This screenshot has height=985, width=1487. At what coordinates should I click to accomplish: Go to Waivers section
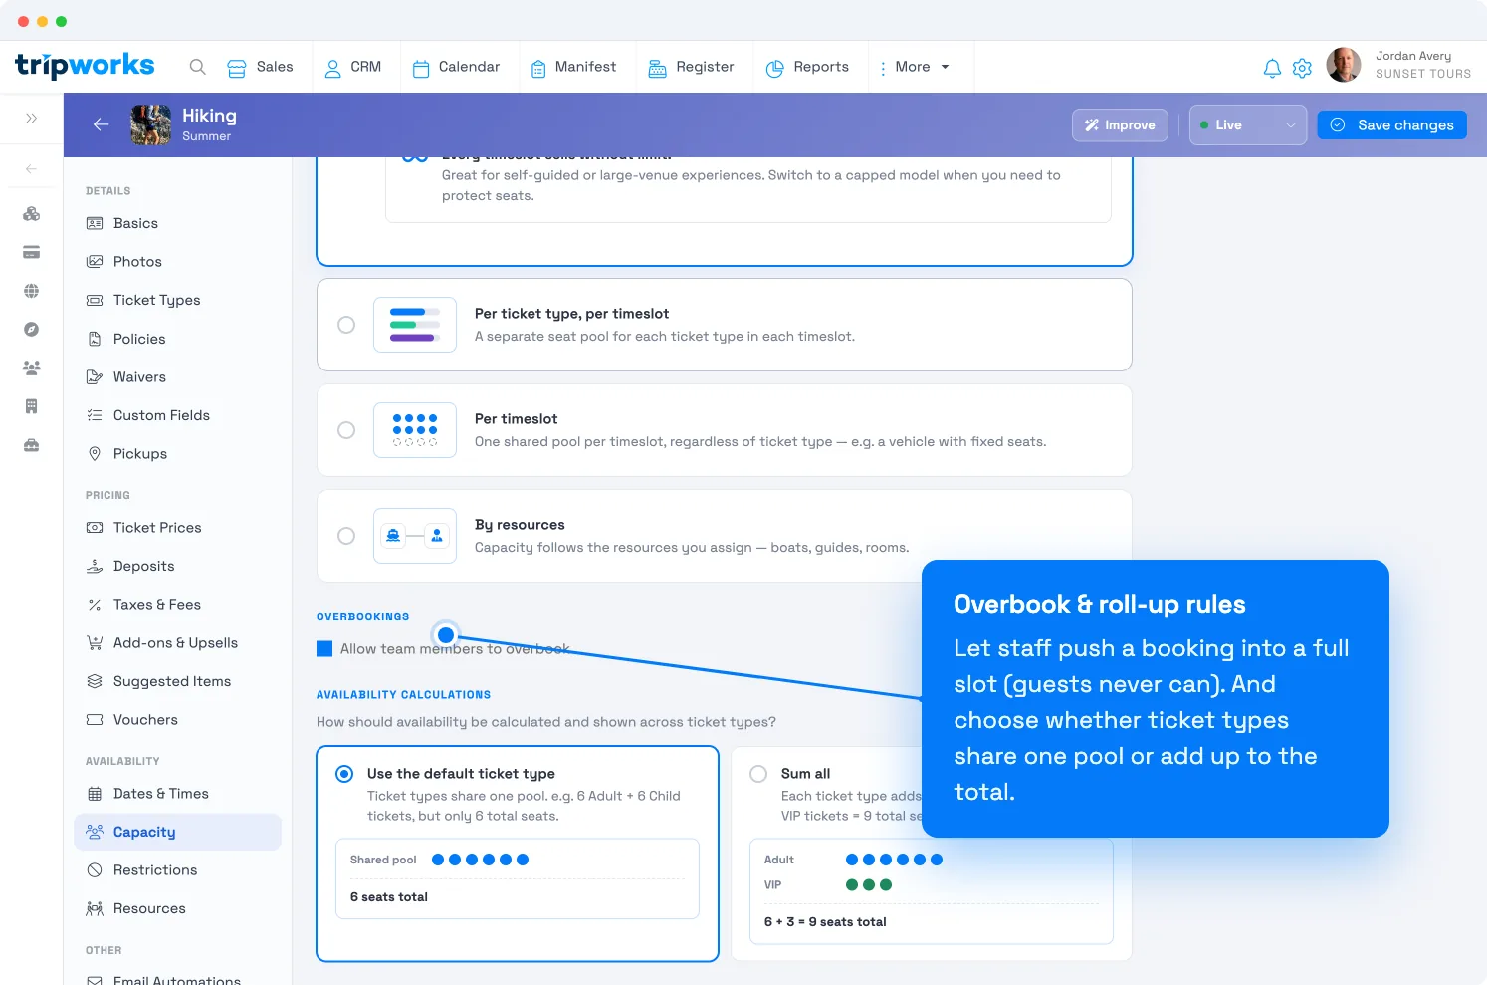point(177,377)
